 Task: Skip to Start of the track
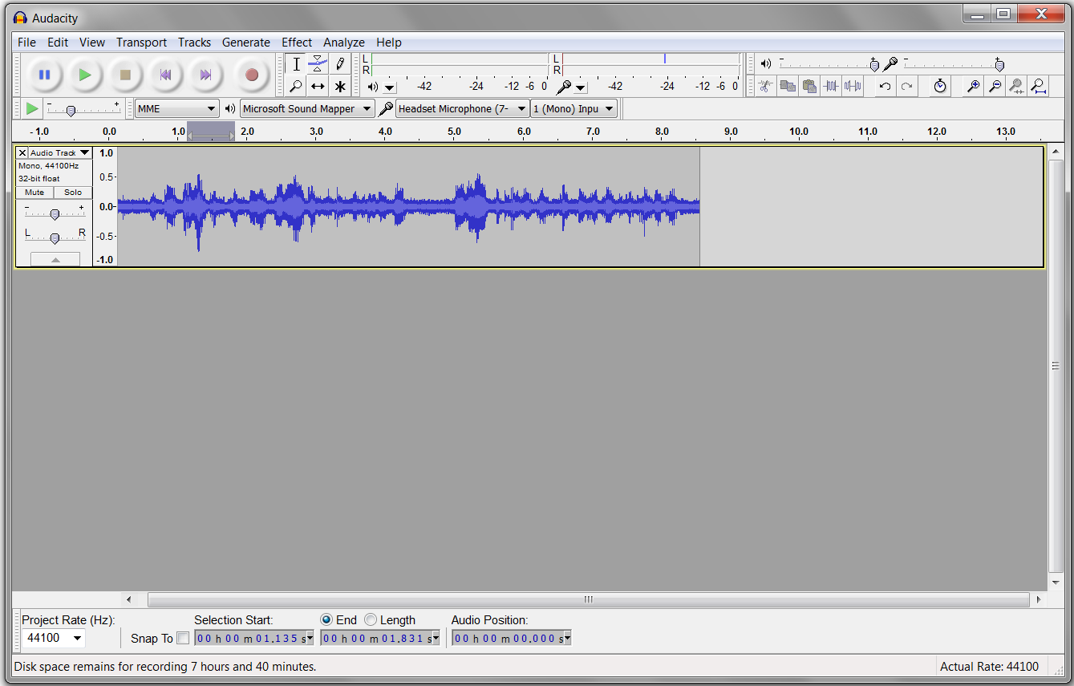tap(165, 75)
